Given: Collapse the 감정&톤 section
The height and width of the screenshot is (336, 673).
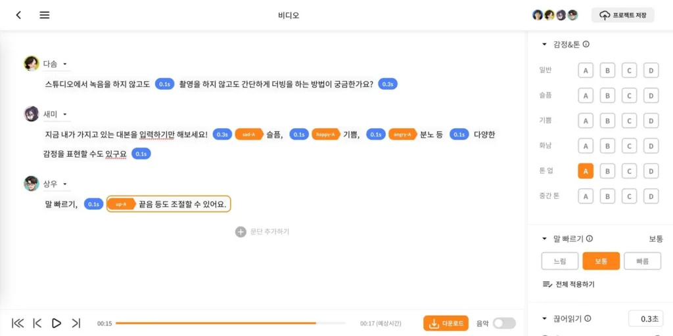Looking at the screenshot, I should pyautogui.click(x=545, y=44).
